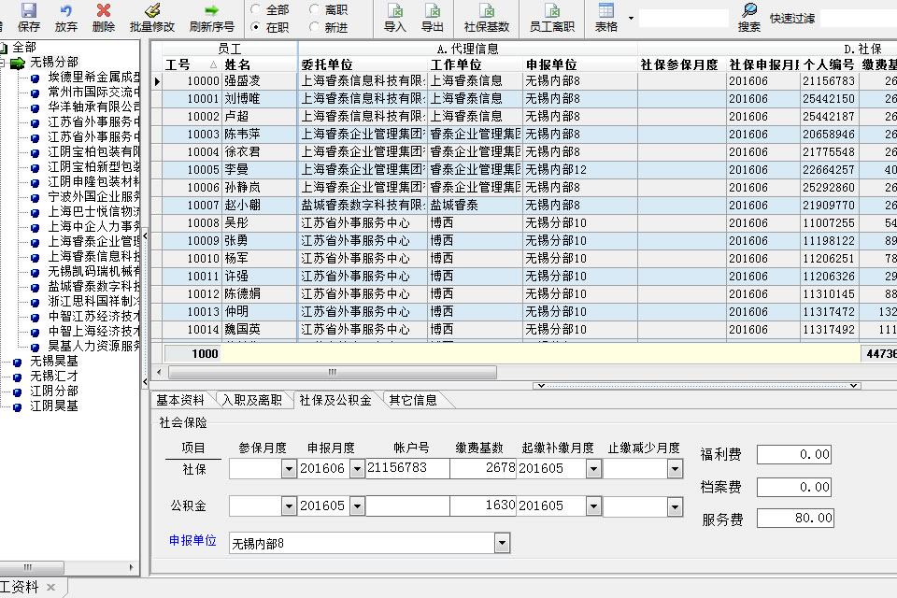
Task: Click the 员工离职 toolbar button
Action: point(552,17)
